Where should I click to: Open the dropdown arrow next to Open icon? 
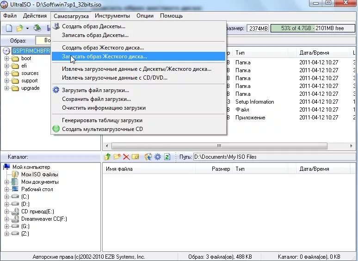pyautogui.click(x=27, y=28)
